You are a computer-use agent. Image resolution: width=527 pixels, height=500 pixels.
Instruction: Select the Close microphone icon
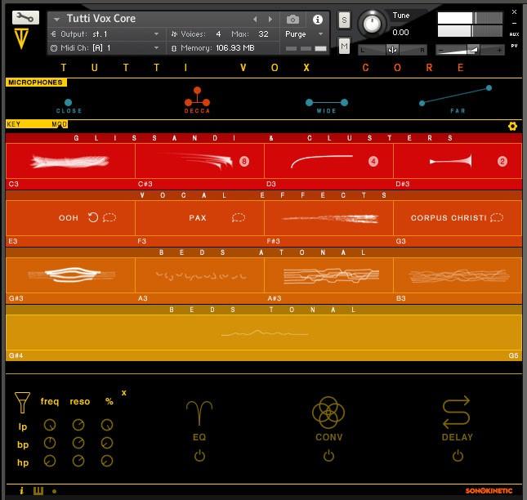pyautogui.click(x=68, y=103)
